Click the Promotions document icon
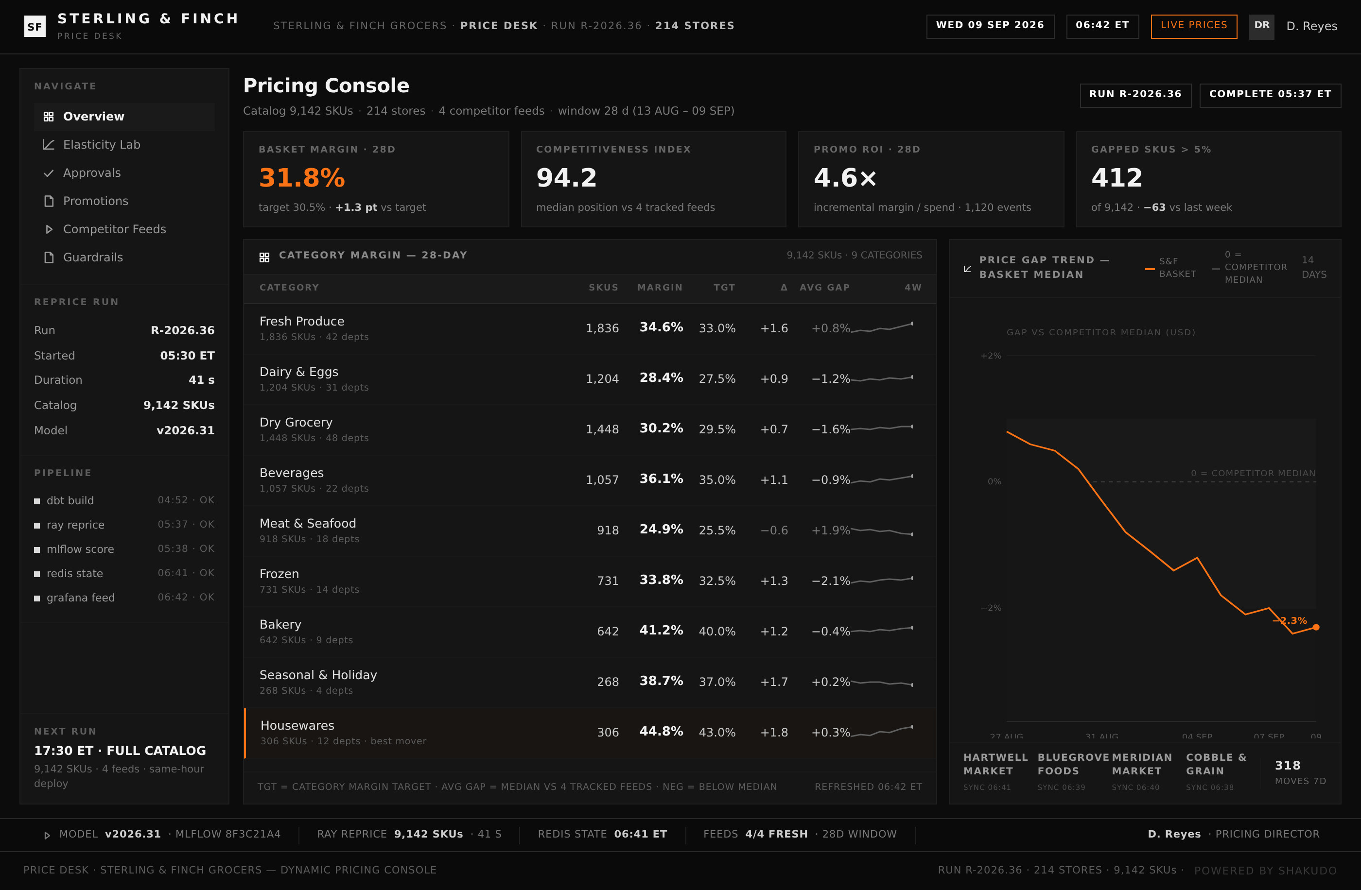1361x890 pixels. pos(49,201)
